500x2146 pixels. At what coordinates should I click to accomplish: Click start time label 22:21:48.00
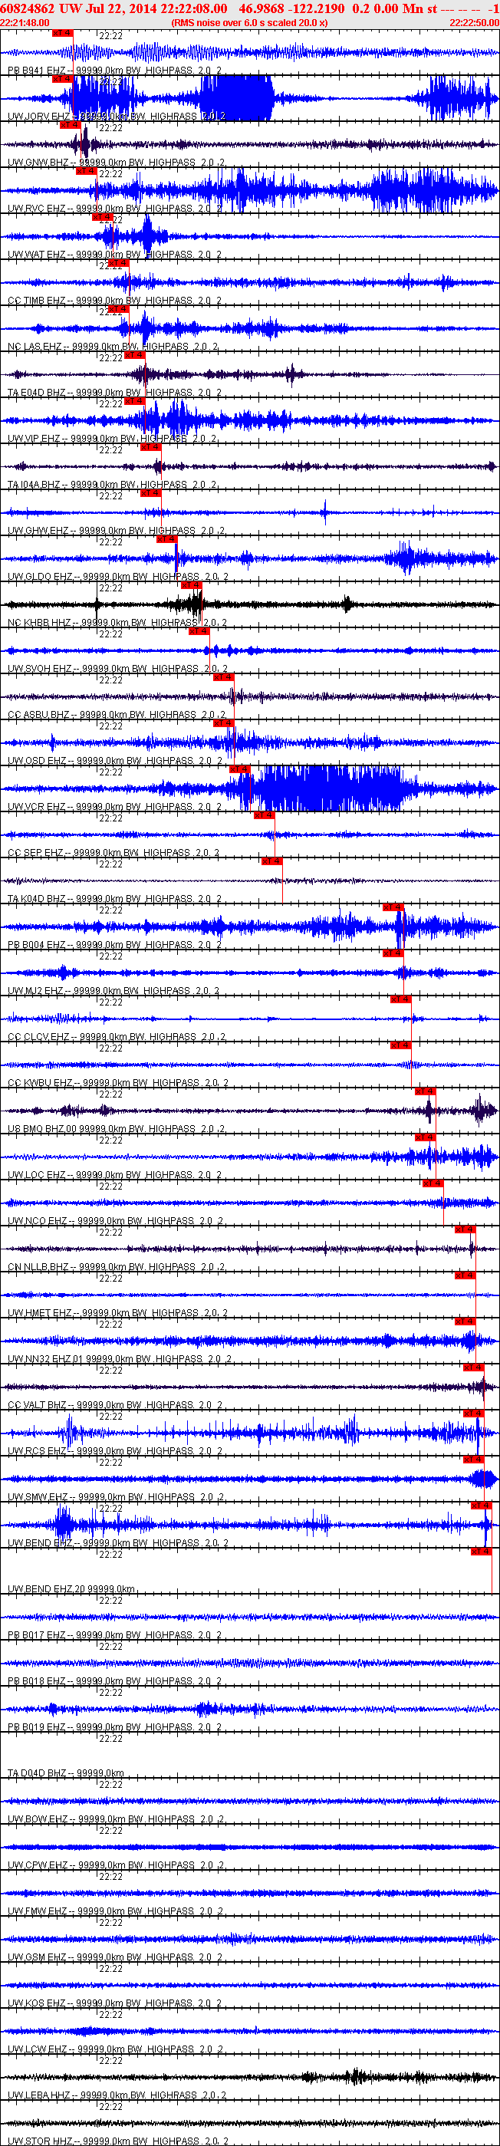pyautogui.click(x=25, y=22)
